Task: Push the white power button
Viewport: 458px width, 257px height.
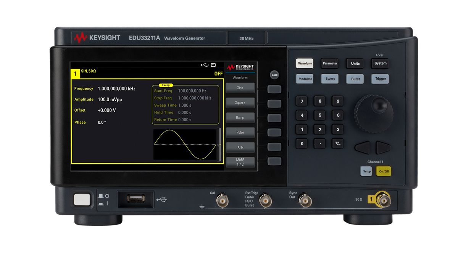Action: (82, 200)
